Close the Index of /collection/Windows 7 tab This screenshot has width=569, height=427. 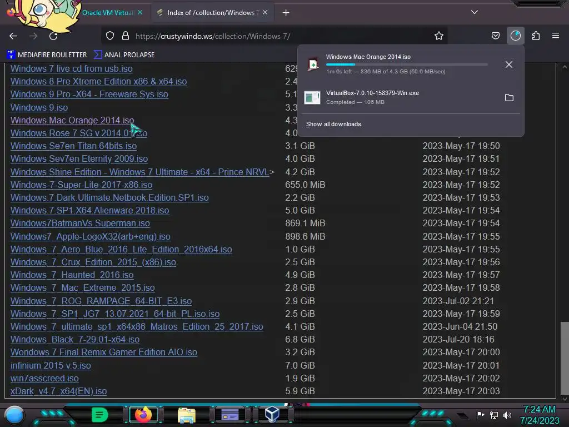tap(265, 13)
